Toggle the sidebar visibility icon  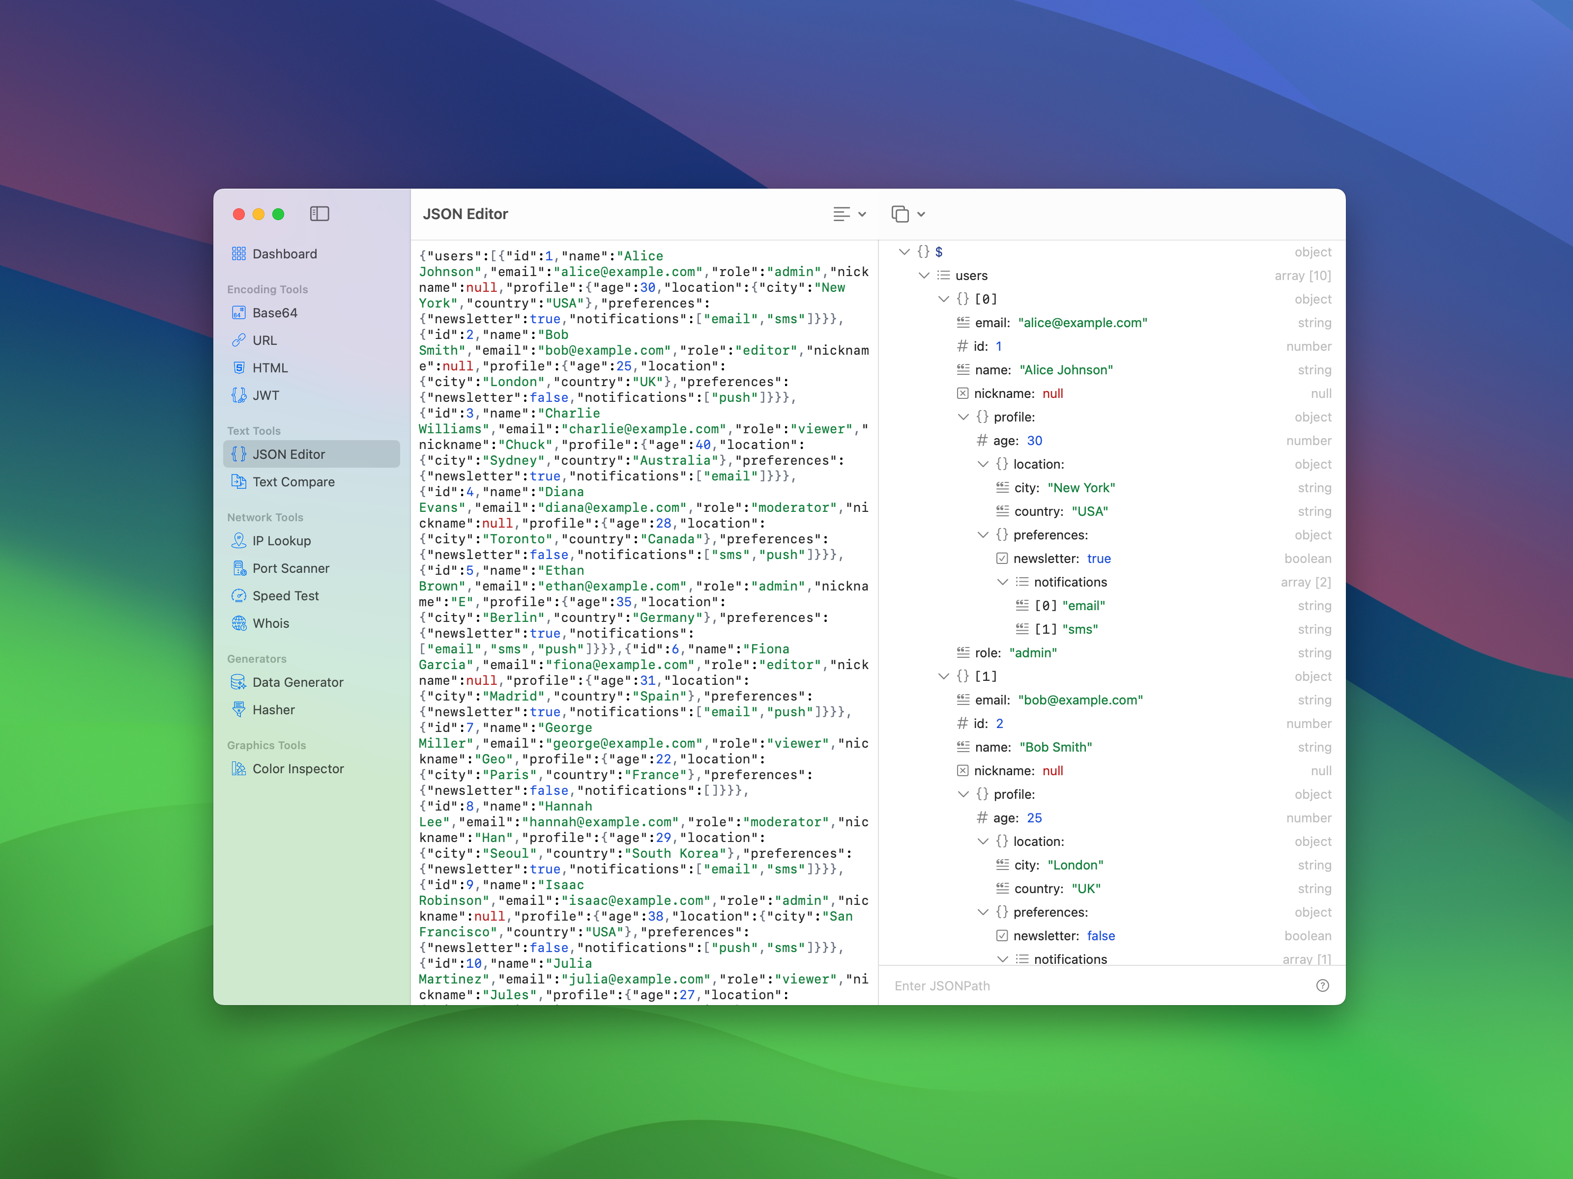[320, 214]
